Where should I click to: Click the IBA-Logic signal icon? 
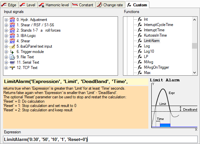coord(12,36)
